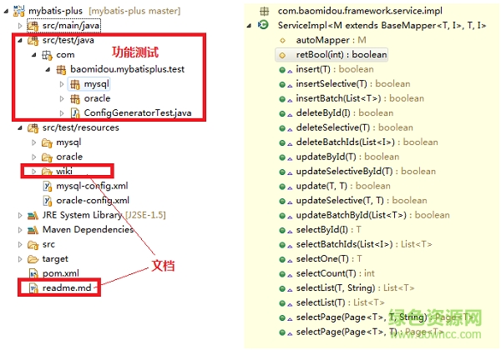Click the src/test/resources folder icon
501x350 pixels.
[x=33, y=128]
